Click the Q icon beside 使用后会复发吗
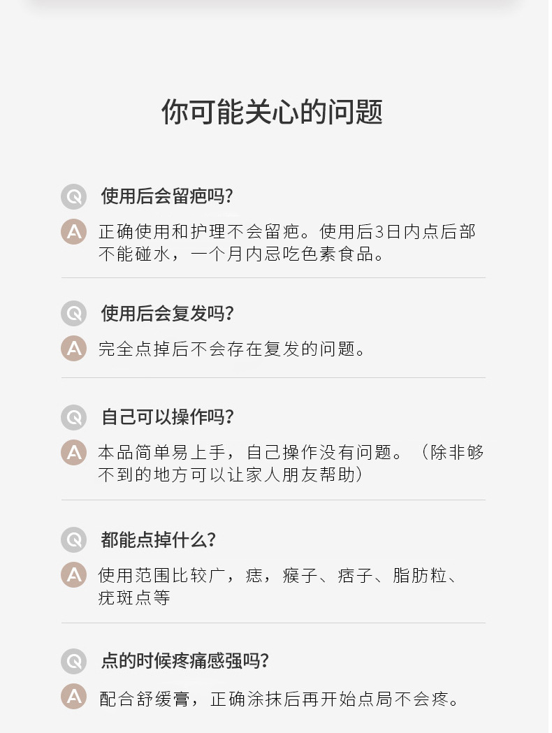Screen dimensions: 552x733 click(73, 314)
